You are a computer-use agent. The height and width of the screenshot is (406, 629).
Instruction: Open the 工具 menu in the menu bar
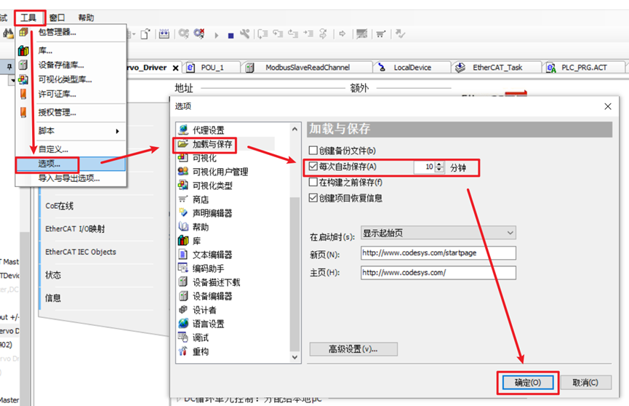[x=28, y=17]
